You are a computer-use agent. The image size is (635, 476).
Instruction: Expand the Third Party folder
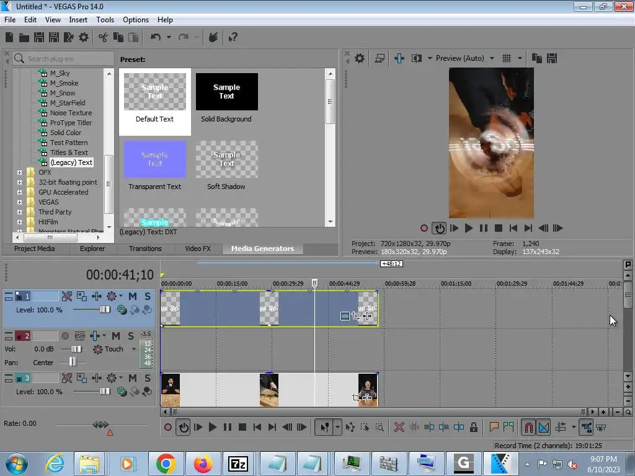[19, 212]
